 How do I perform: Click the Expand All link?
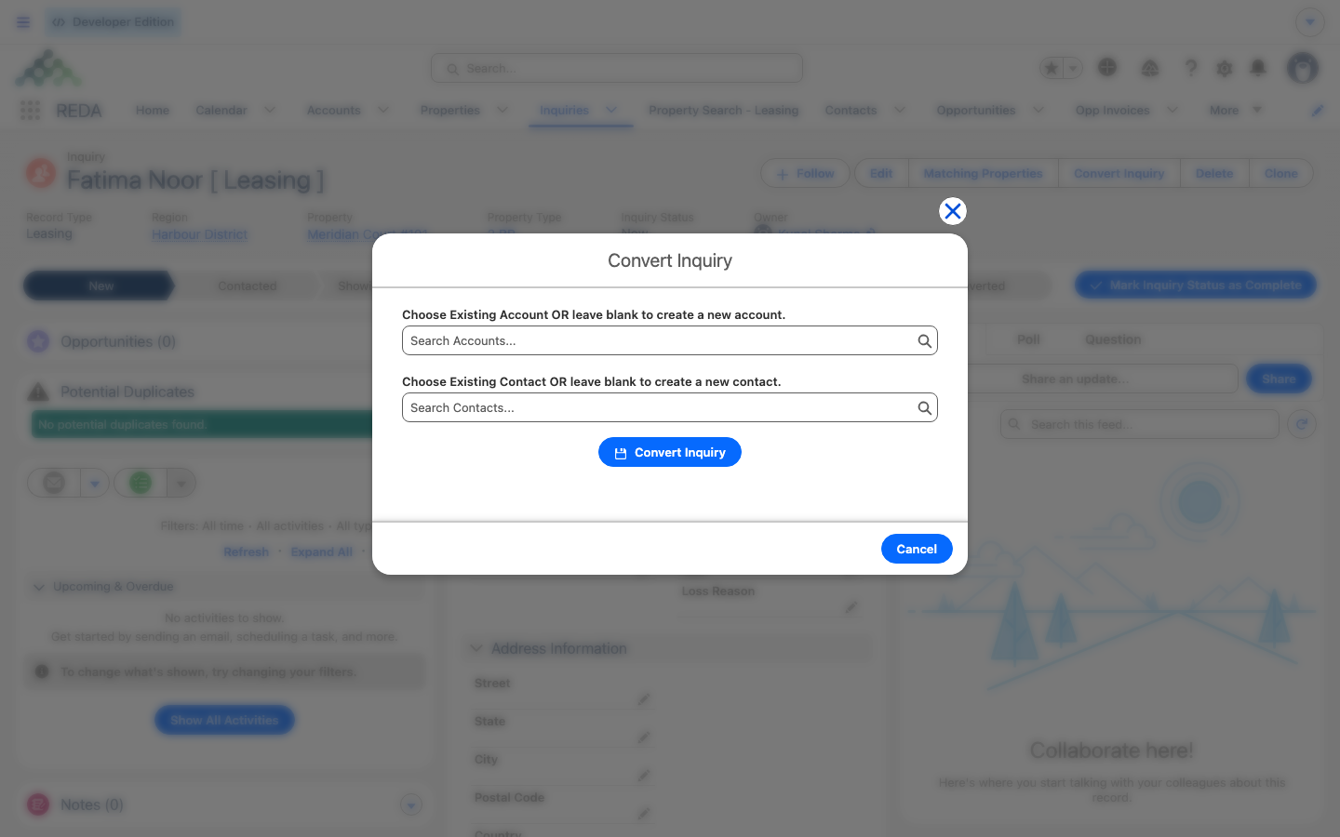(321, 551)
